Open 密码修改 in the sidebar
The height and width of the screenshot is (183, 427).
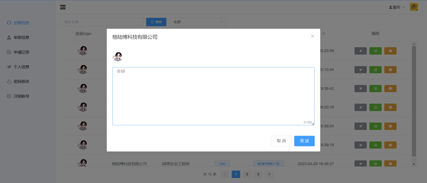click(18, 82)
